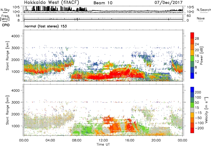Click the gray -15 to 15 velocity swatch
This screenshot has width=211, height=146.
point(192,110)
